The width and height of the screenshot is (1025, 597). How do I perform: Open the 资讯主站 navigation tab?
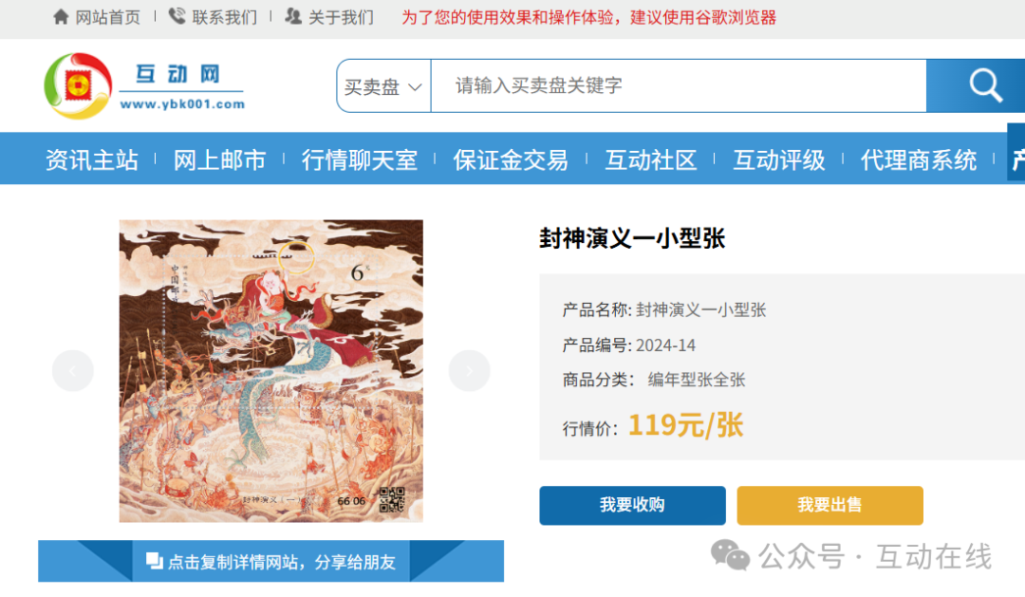(91, 159)
